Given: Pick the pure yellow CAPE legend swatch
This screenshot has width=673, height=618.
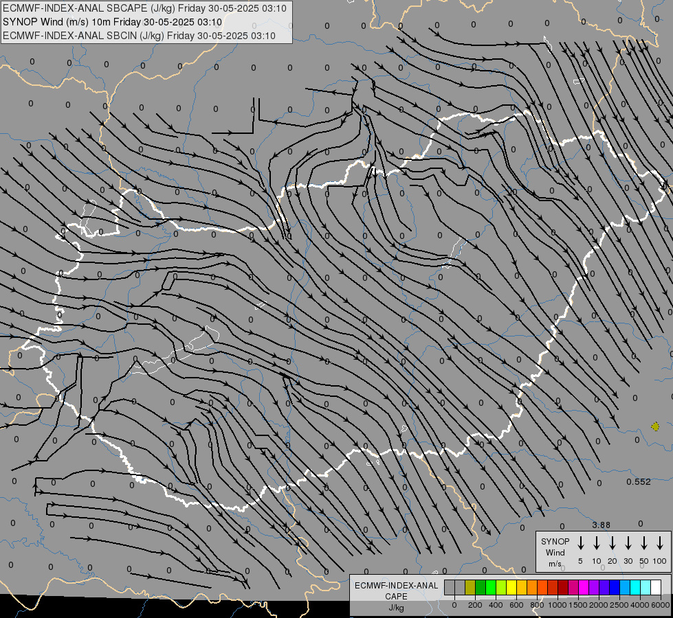Looking at the screenshot, I should [511, 588].
